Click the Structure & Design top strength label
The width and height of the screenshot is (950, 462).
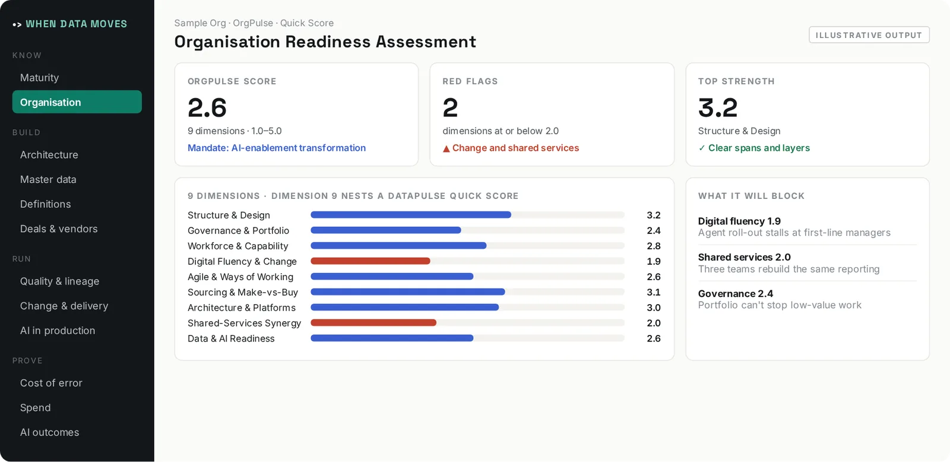[x=739, y=131]
